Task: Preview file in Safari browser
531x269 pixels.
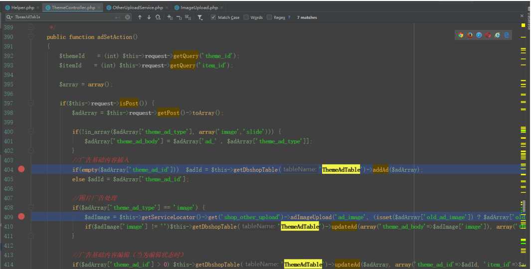Action: click(479, 35)
